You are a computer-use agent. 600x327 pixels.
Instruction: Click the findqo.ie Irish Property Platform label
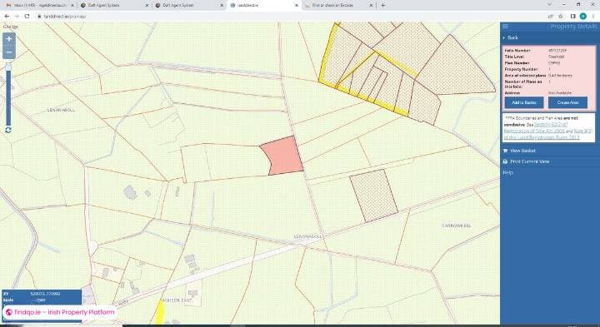pos(61,312)
